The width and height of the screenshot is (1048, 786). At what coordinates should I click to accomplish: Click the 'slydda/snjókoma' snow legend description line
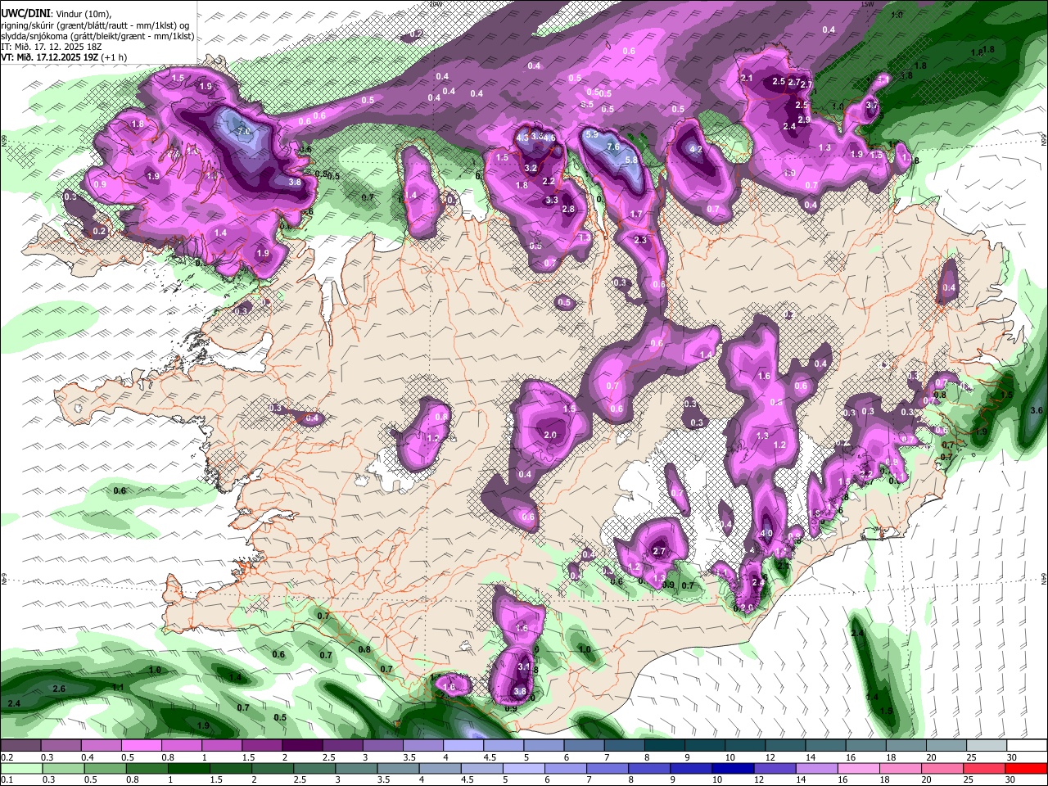[x=97, y=37]
